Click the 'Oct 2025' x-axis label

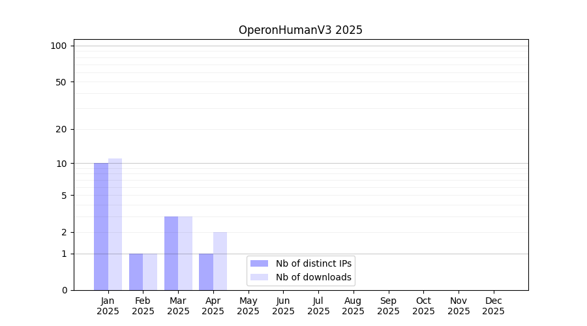click(x=423, y=306)
